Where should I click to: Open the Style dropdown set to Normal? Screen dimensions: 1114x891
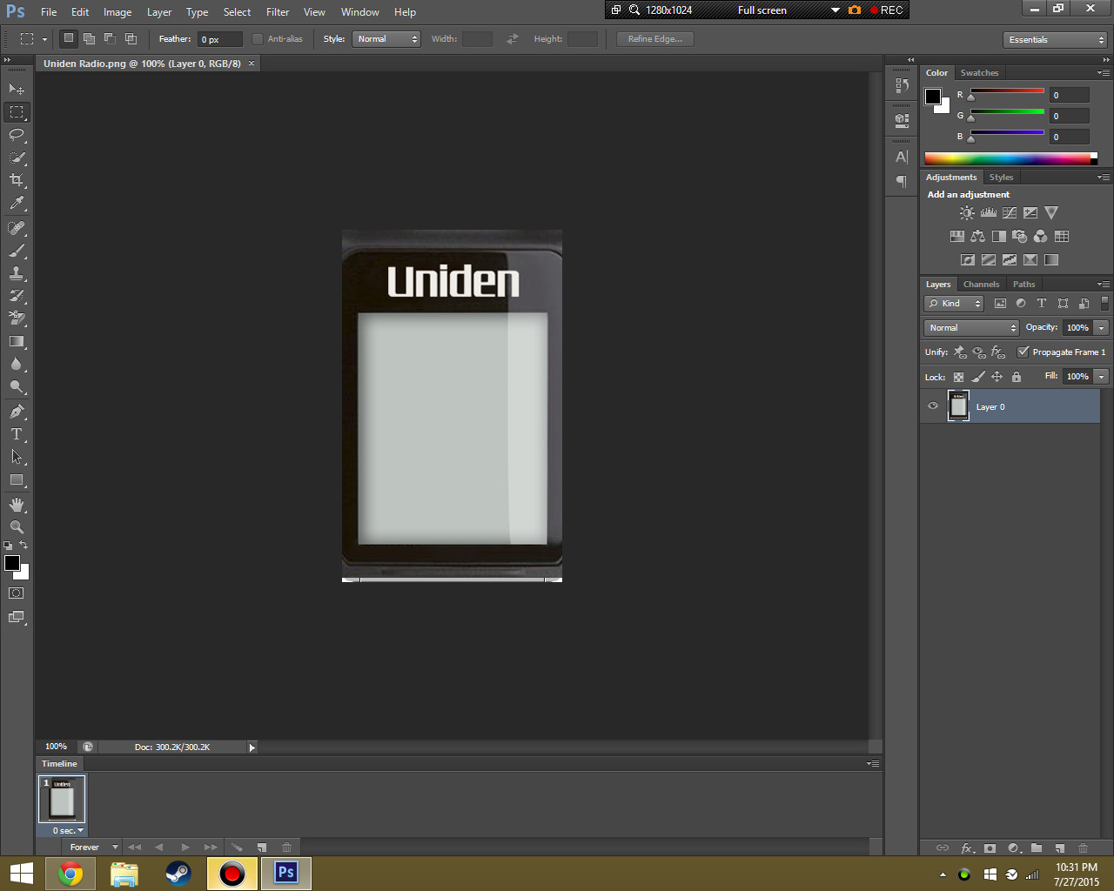point(386,39)
